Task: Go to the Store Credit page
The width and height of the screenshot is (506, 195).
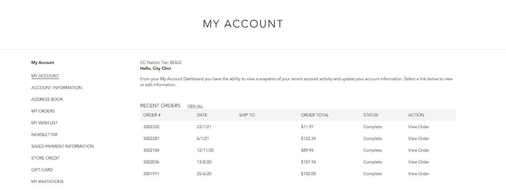Action: (45, 158)
